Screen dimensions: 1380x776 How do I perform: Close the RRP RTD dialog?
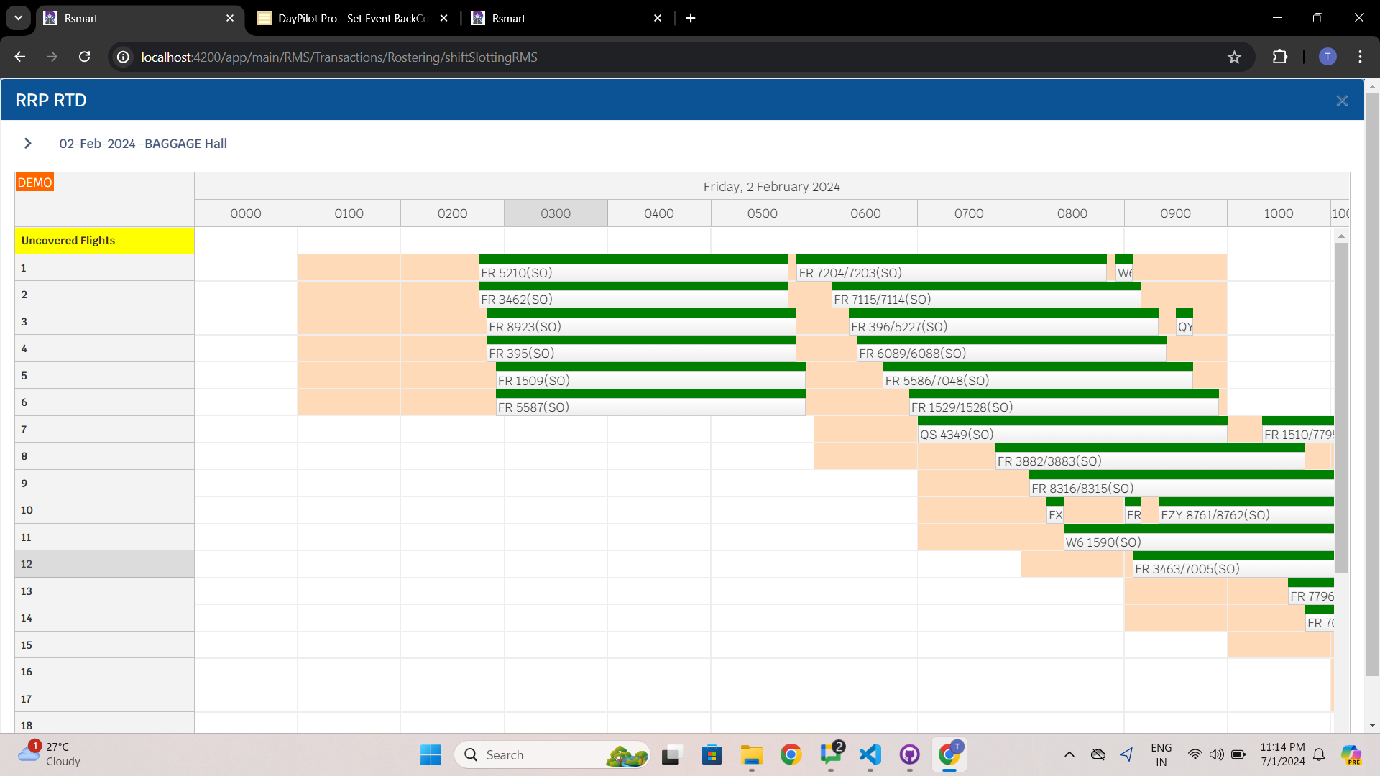click(1341, 101)
